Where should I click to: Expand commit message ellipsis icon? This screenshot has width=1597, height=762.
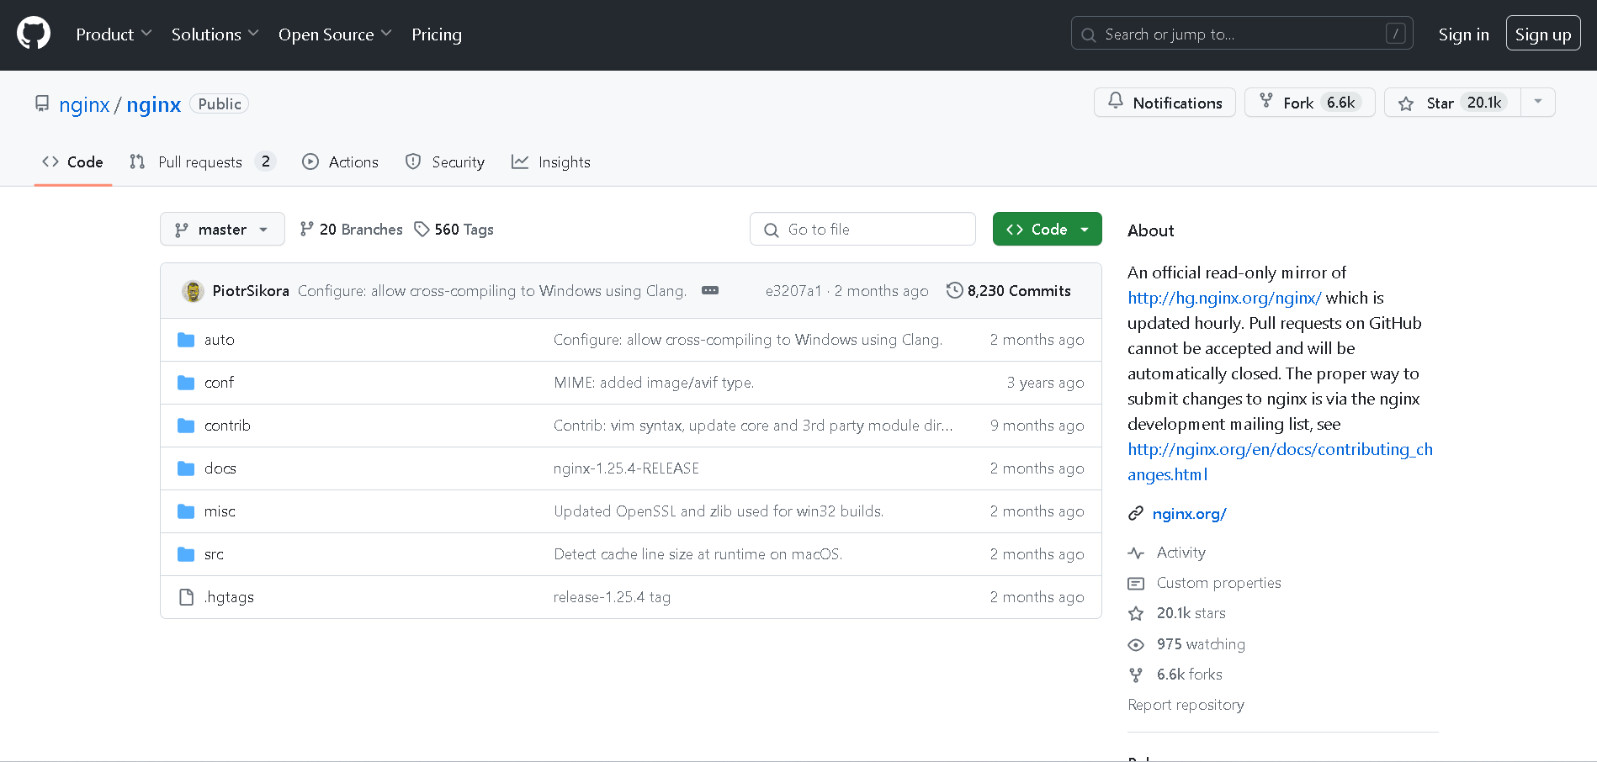pos(710,290)
